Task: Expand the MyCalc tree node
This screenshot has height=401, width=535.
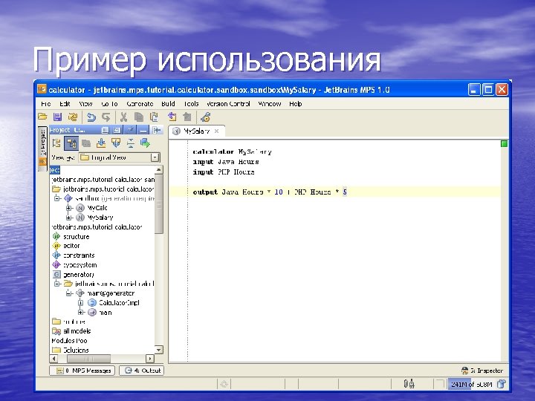Action: pyautogui.click(x=69, y=208)
